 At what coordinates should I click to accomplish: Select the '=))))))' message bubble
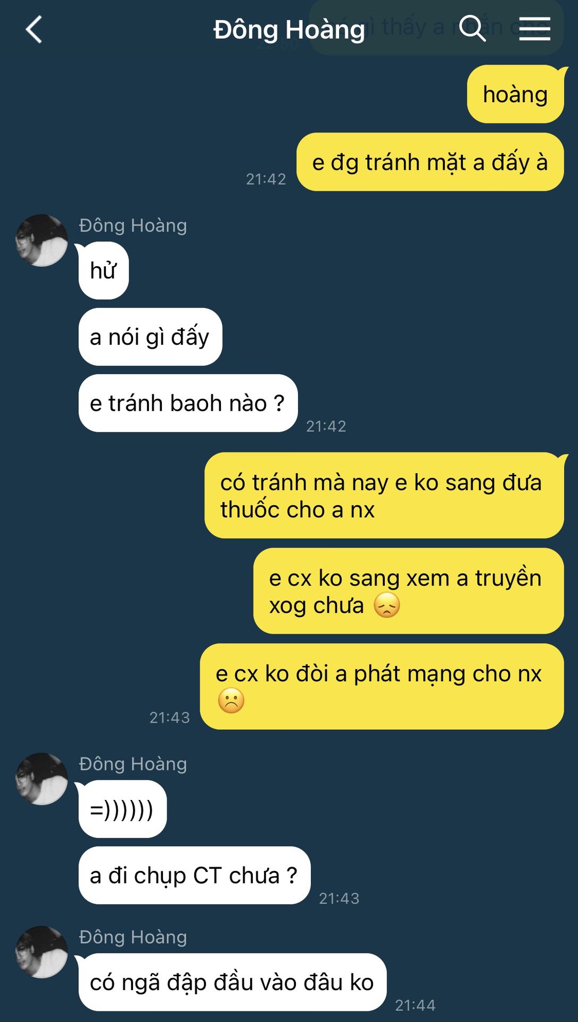tap(122, 809)
